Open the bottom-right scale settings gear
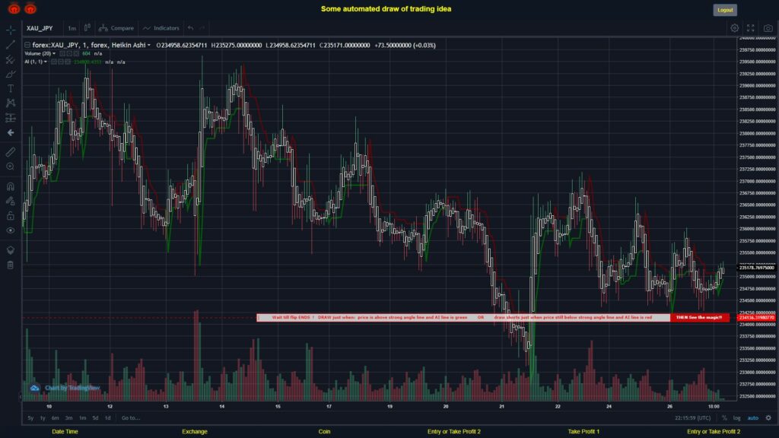779x438 pixels. pyautogui.click(x=768, y=418)
